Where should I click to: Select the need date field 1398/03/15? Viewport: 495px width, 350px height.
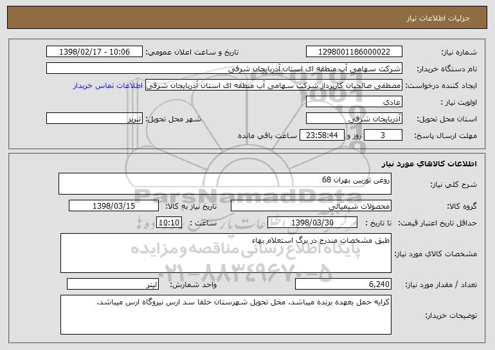(x=114, y=206)
